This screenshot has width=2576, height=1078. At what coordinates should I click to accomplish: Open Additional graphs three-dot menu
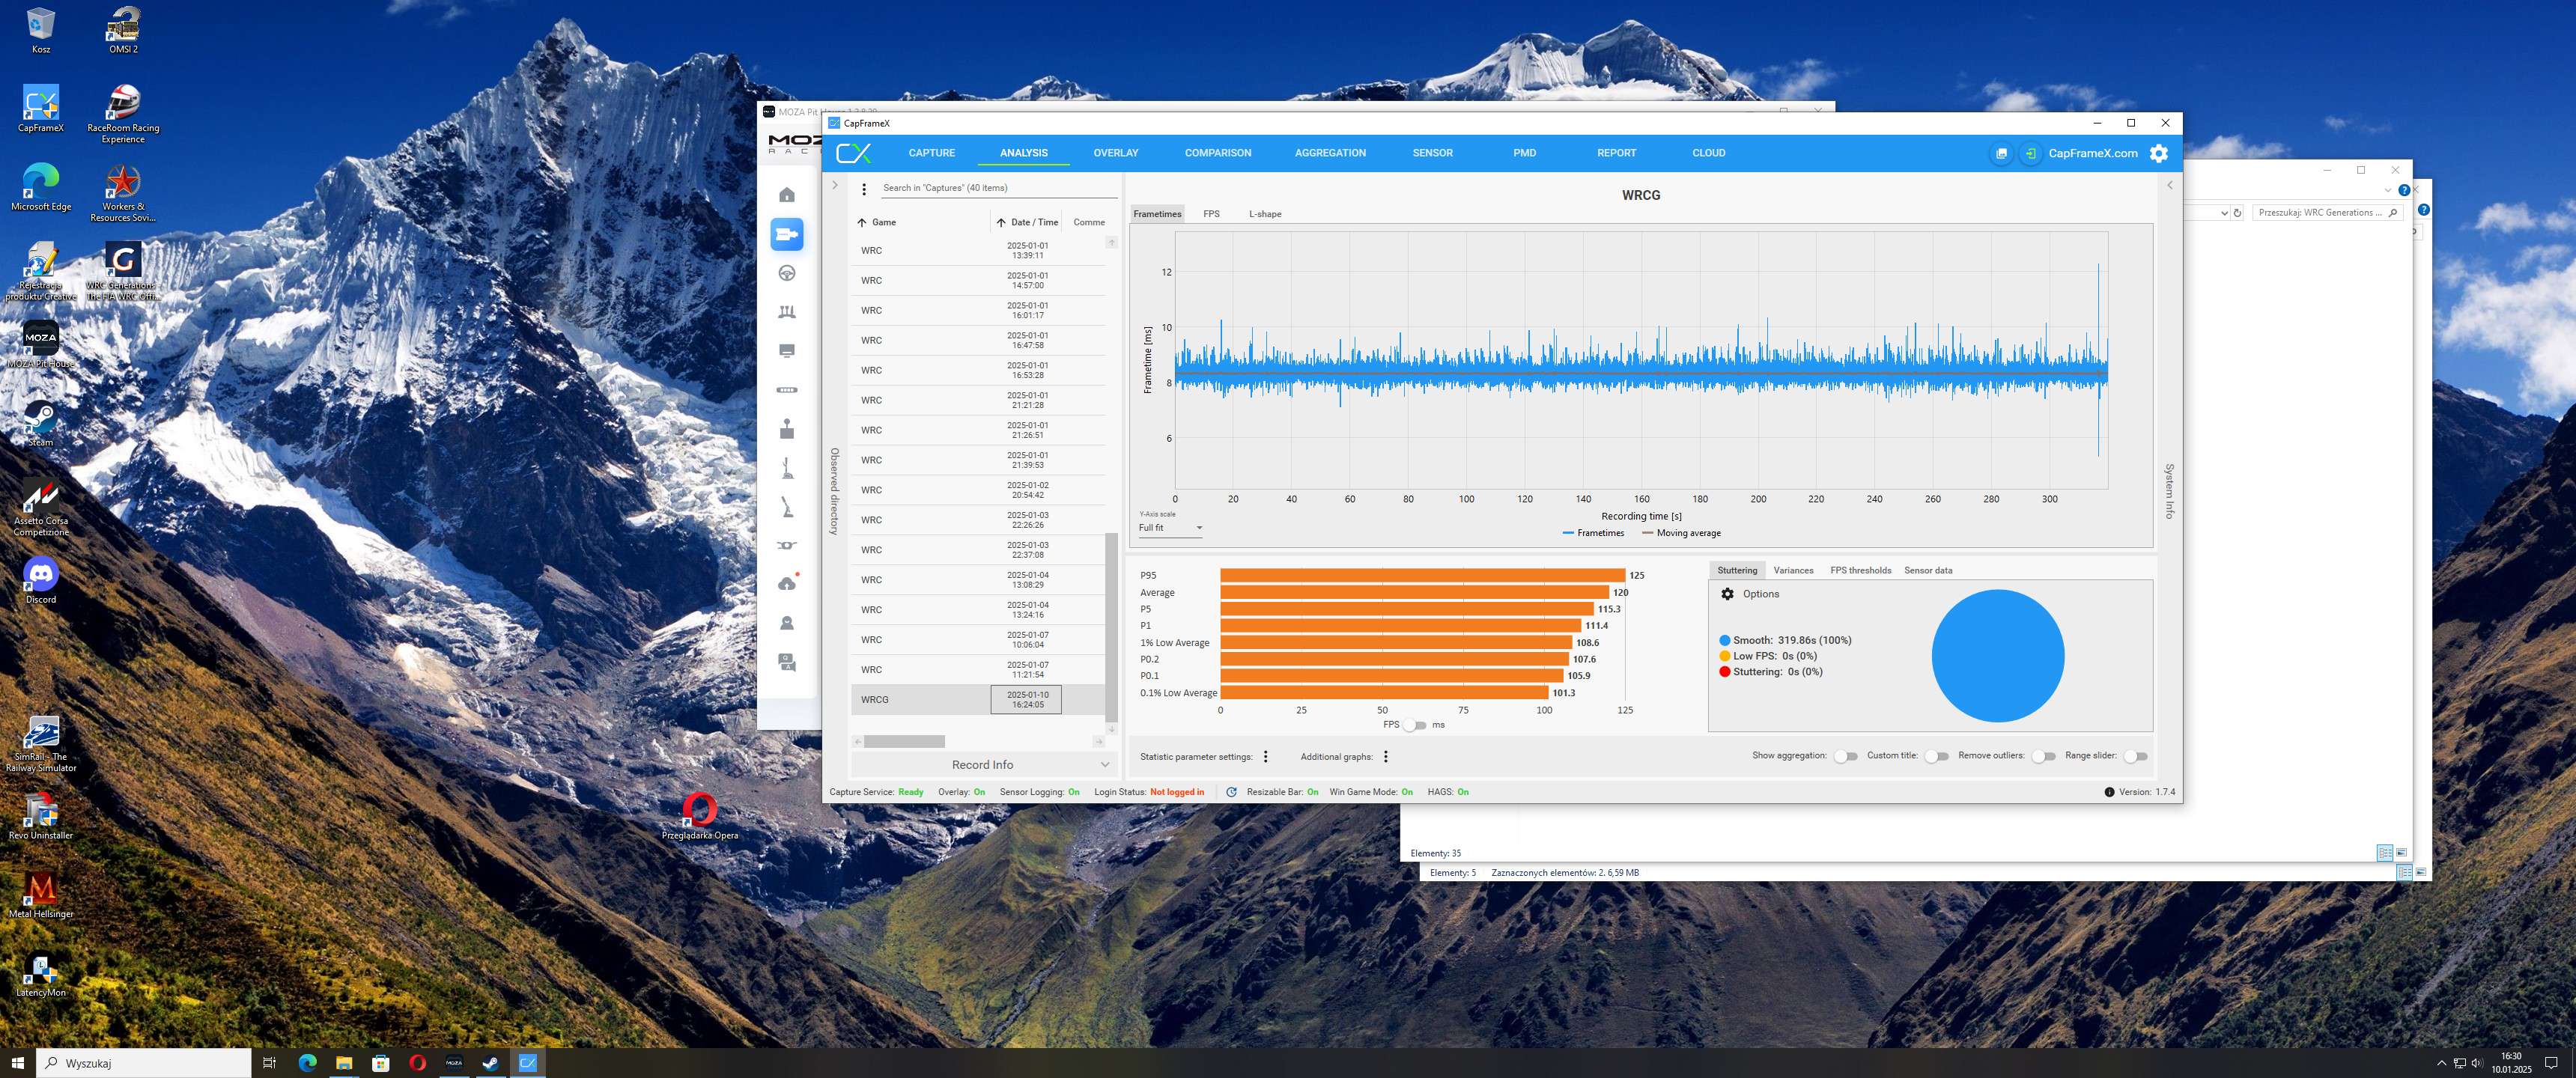pyautogui.click(x=1385, y=757)
